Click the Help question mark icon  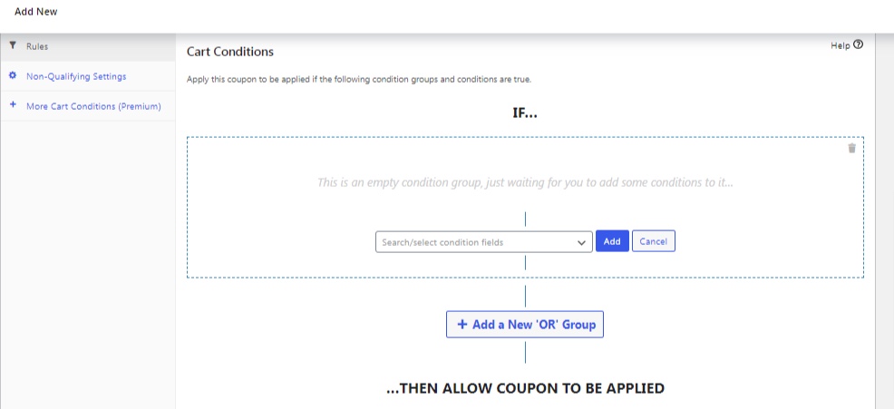pyautogui.click(x=858, y=44)
